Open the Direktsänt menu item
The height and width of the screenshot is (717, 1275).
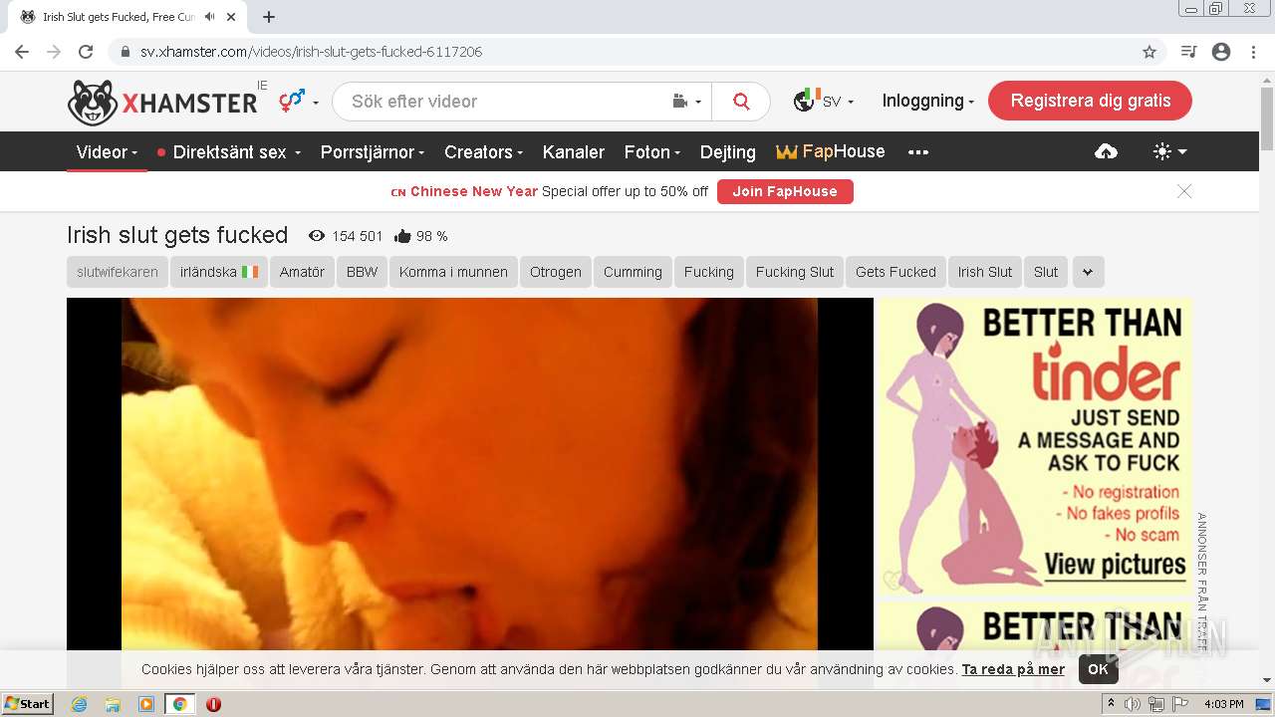tap(229, 152)
